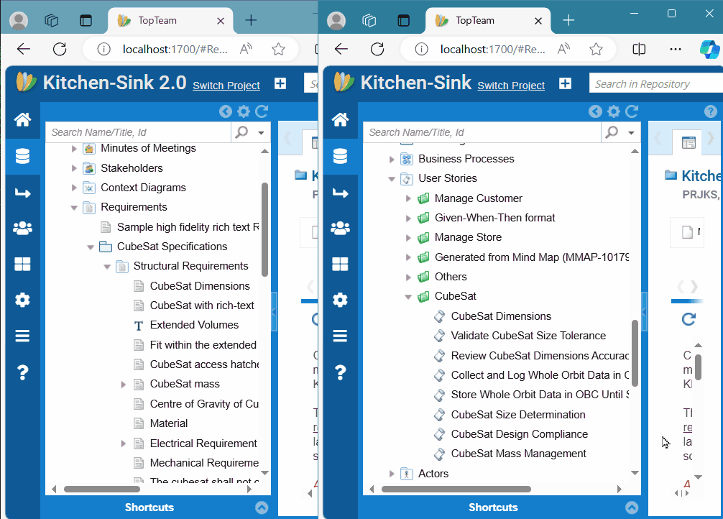Go back in the right browser window

pos(341,49)
